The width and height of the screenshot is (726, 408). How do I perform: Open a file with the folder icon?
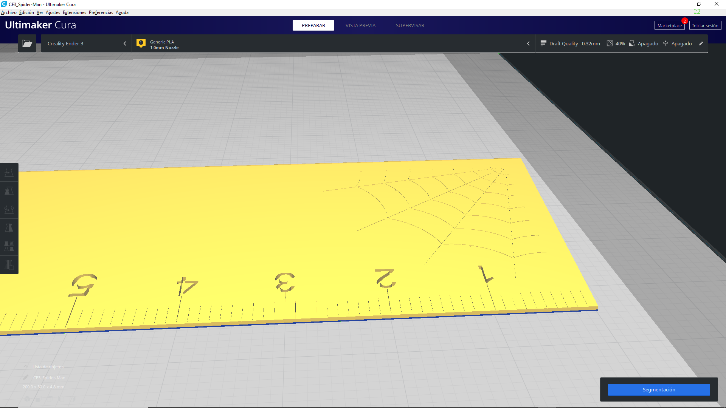coord(27,43)
